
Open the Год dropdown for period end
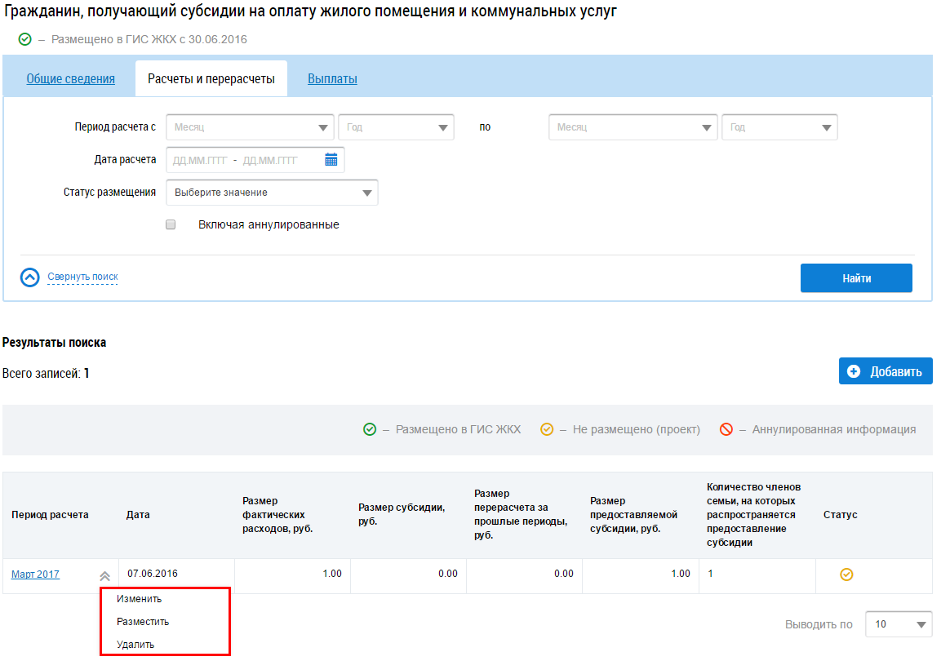(x=779, y=127)
